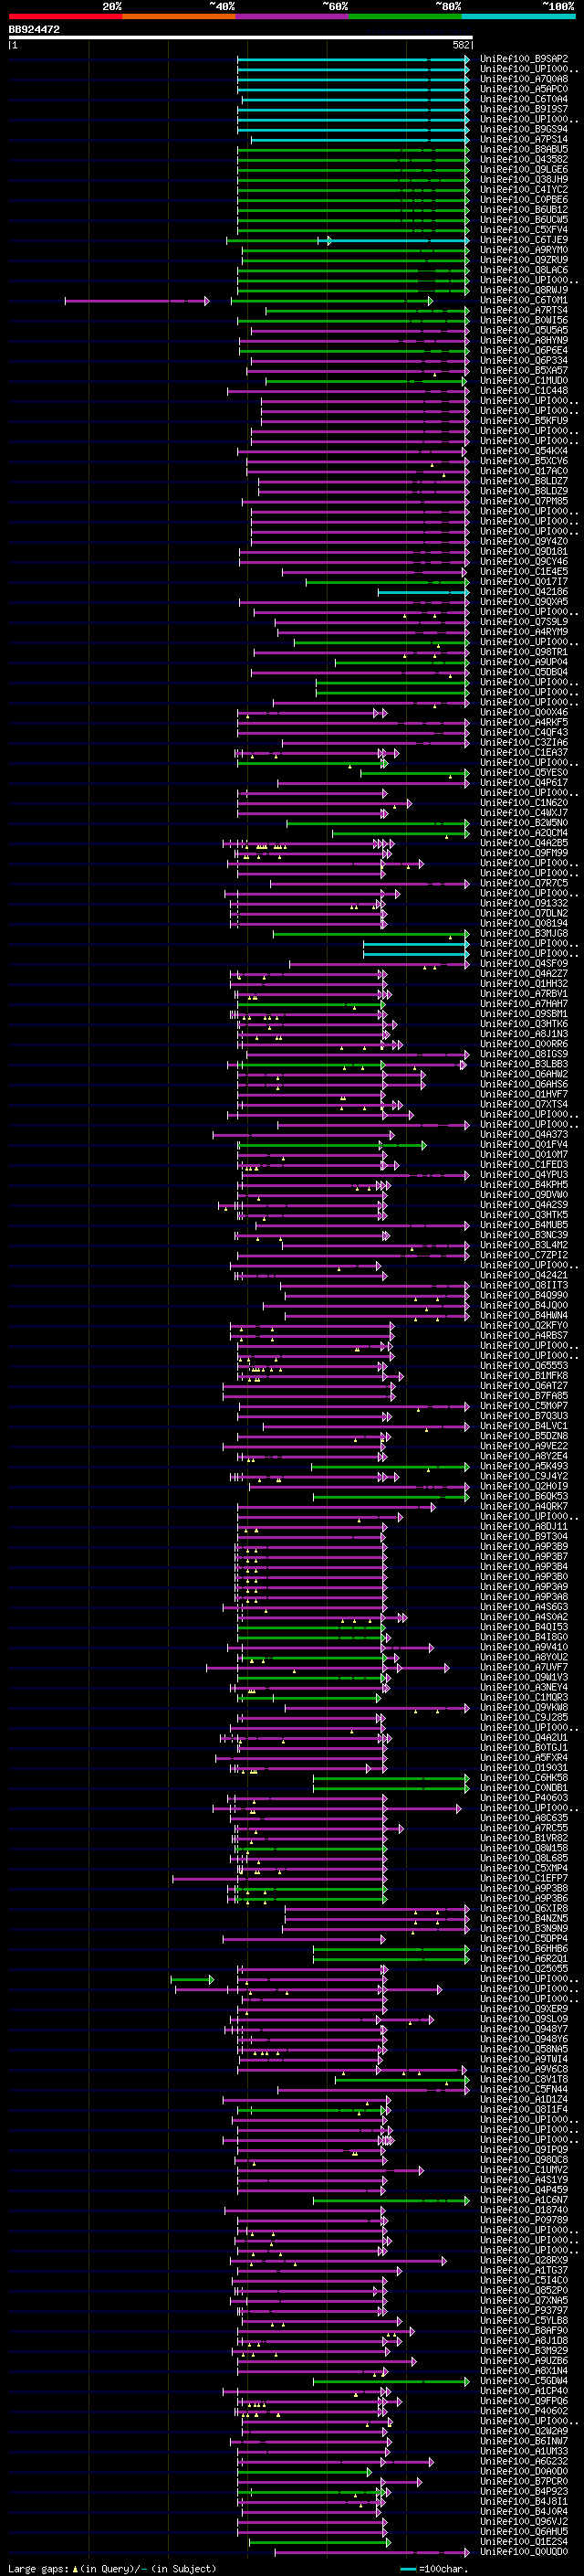Select the UniRef100_C6T0M1 label
This screenshot has height=2576, width=584.
point(524,300)
